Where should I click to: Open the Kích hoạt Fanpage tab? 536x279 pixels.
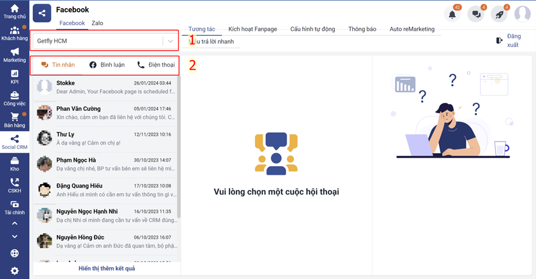click(x=252, y=29)
